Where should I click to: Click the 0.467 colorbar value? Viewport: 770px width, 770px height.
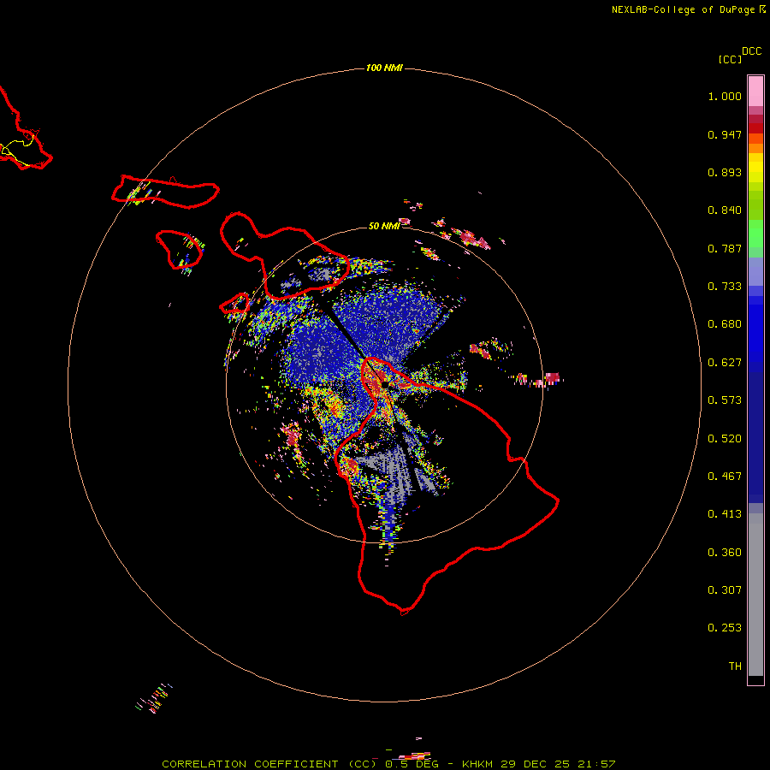(x=725, y=477)
